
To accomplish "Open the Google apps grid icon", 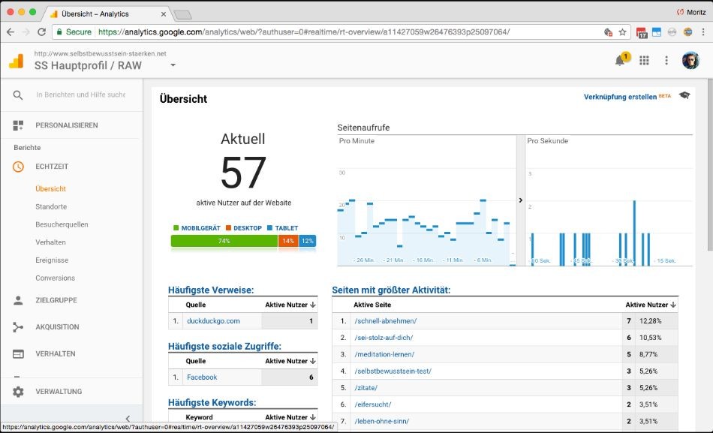I will tap(644, 61).
